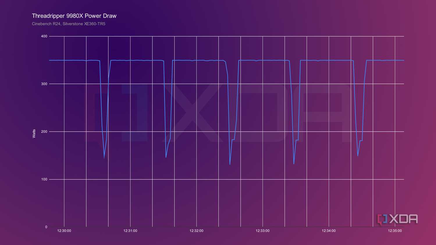Click the x-axis label '12:35:00'
The image size is (436, 245).
[x=395, y=231]
